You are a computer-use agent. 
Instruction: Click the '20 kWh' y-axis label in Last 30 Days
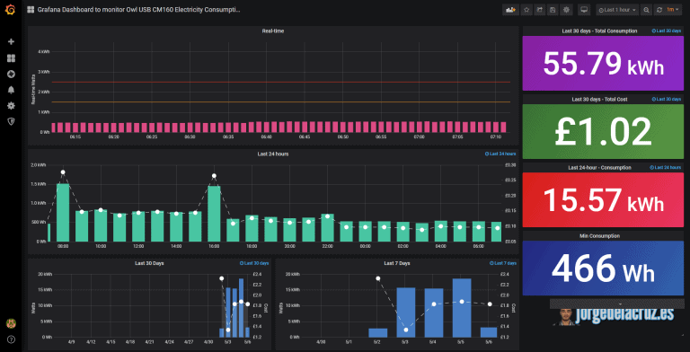pos(45,274)
